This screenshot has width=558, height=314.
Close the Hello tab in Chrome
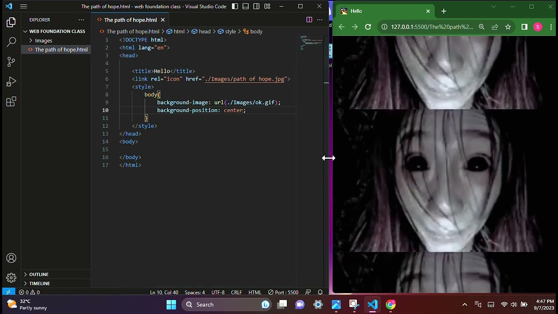click(428, 11)
